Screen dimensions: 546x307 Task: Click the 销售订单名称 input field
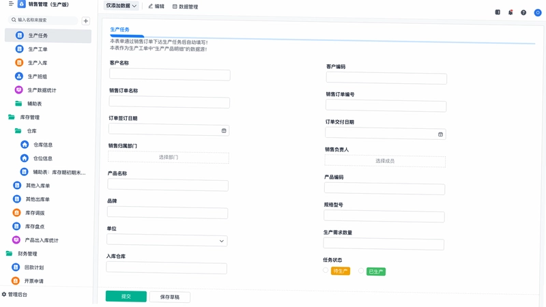tap(169, 102)
